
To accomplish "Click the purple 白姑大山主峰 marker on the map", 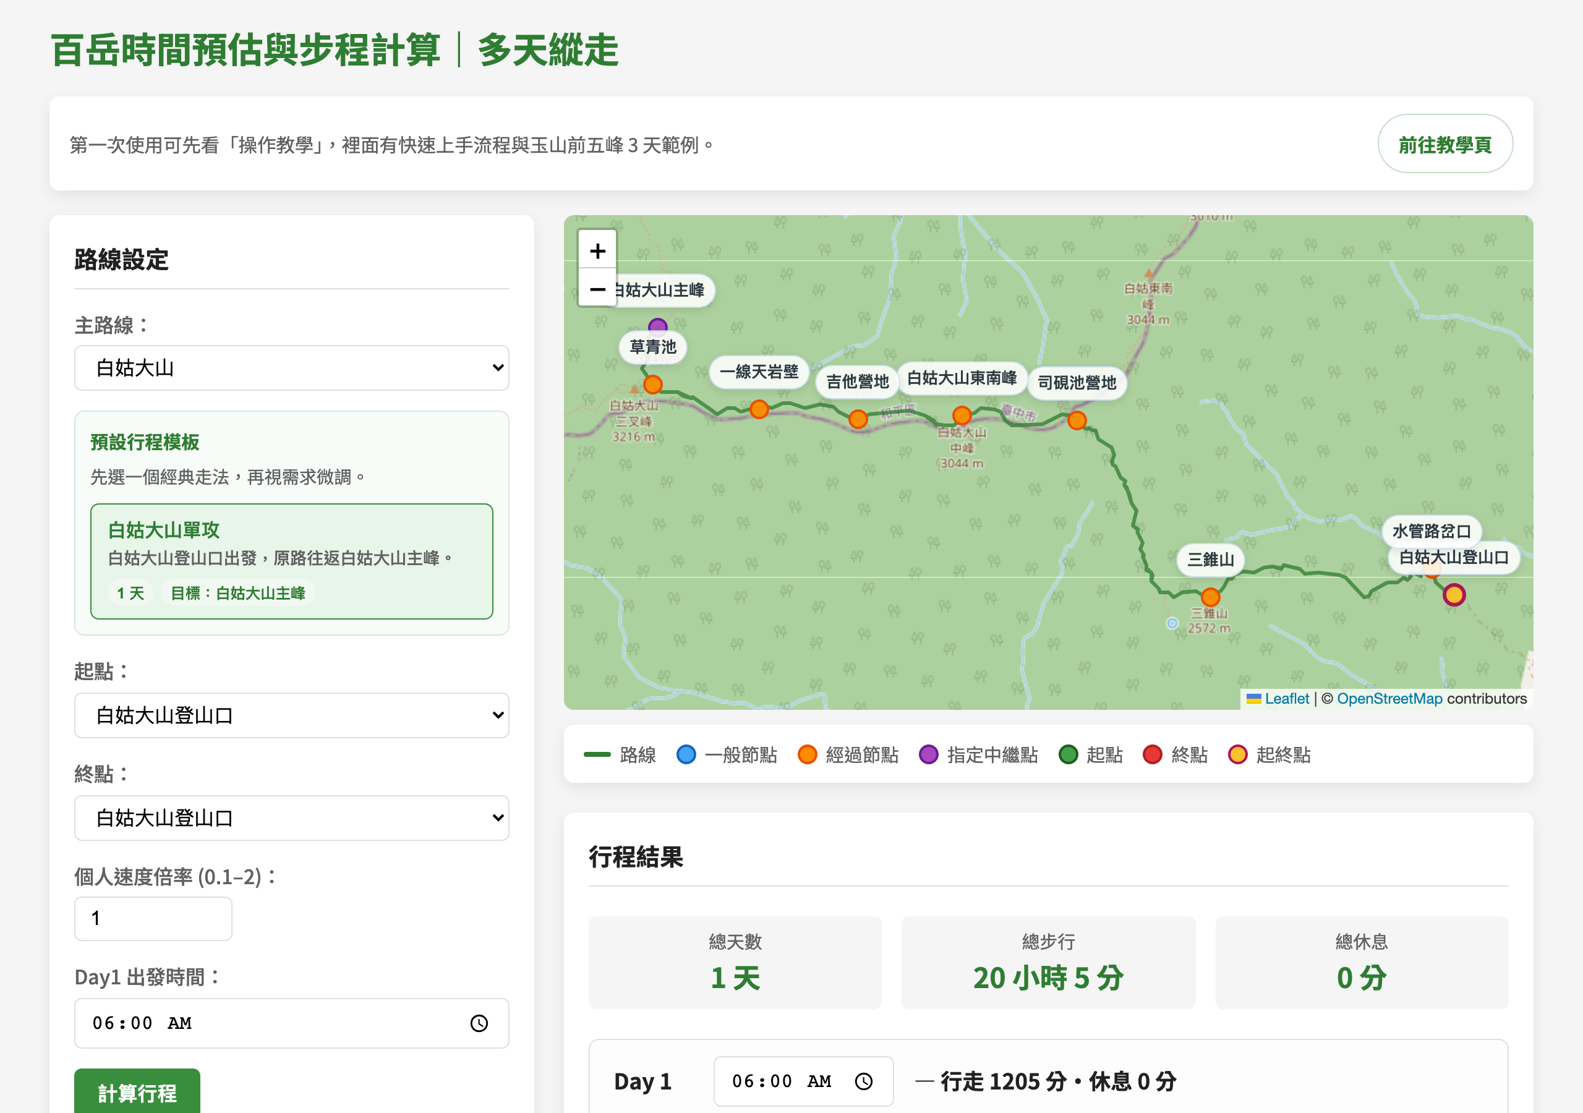I will (x=657, y=324).
